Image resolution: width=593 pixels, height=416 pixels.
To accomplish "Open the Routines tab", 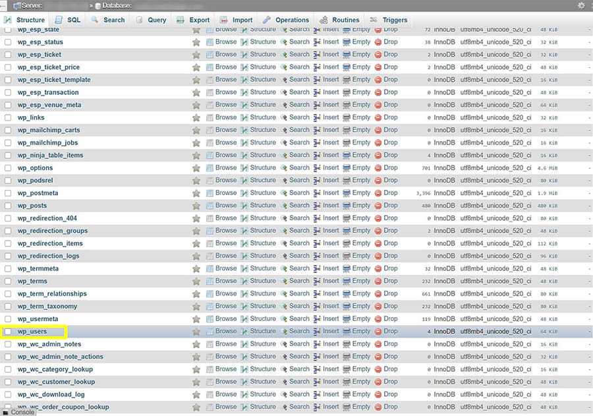I will tap(340, 20).
